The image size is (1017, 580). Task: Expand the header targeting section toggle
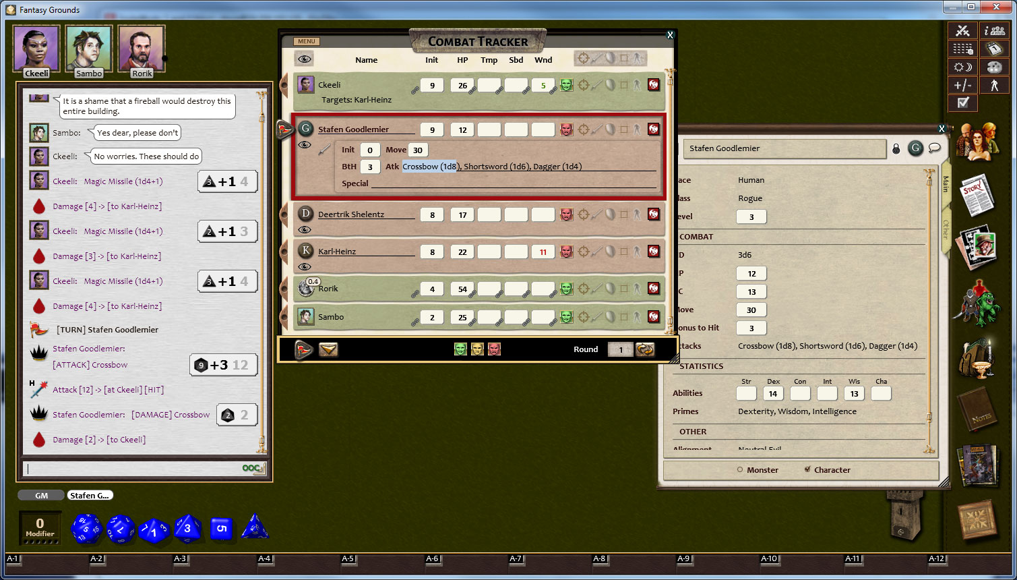tap(584, 59)
